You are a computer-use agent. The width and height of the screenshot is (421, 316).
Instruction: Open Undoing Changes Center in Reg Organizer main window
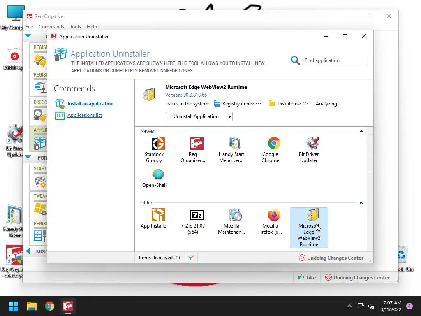click(x=357, y=278)
